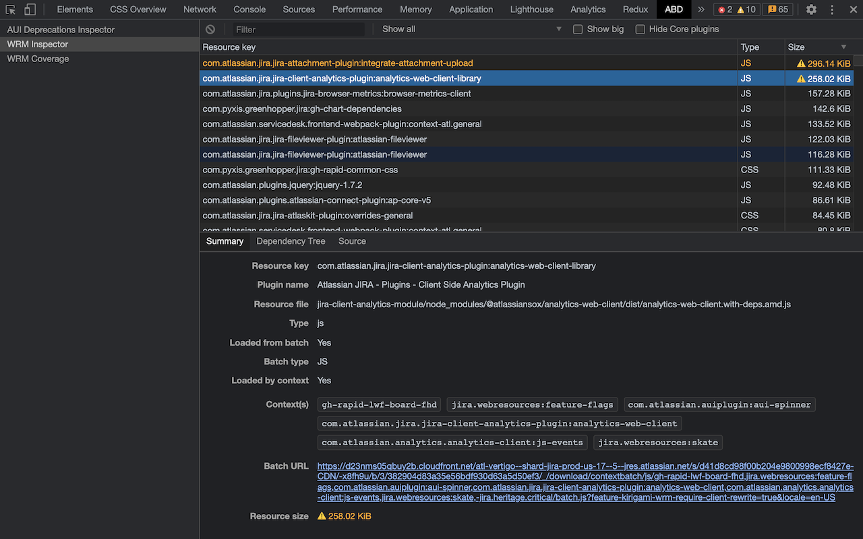Select the jquery-1.7.2 resource row
863x539 pixels.
pos(527,185)
